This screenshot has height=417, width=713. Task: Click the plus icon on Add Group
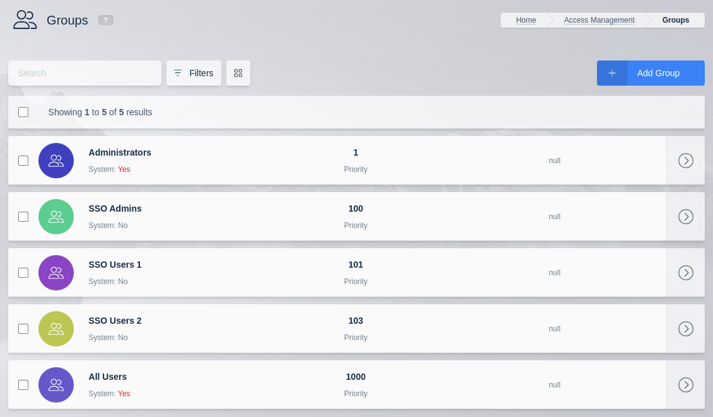[612, 73]
